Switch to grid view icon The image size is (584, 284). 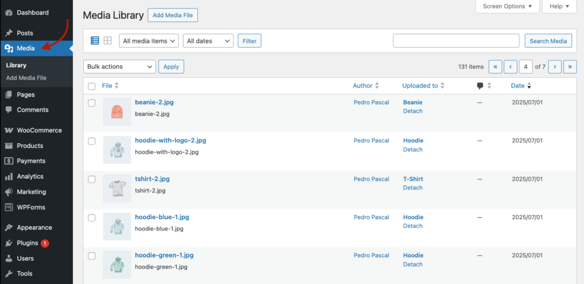coord(108,41)
